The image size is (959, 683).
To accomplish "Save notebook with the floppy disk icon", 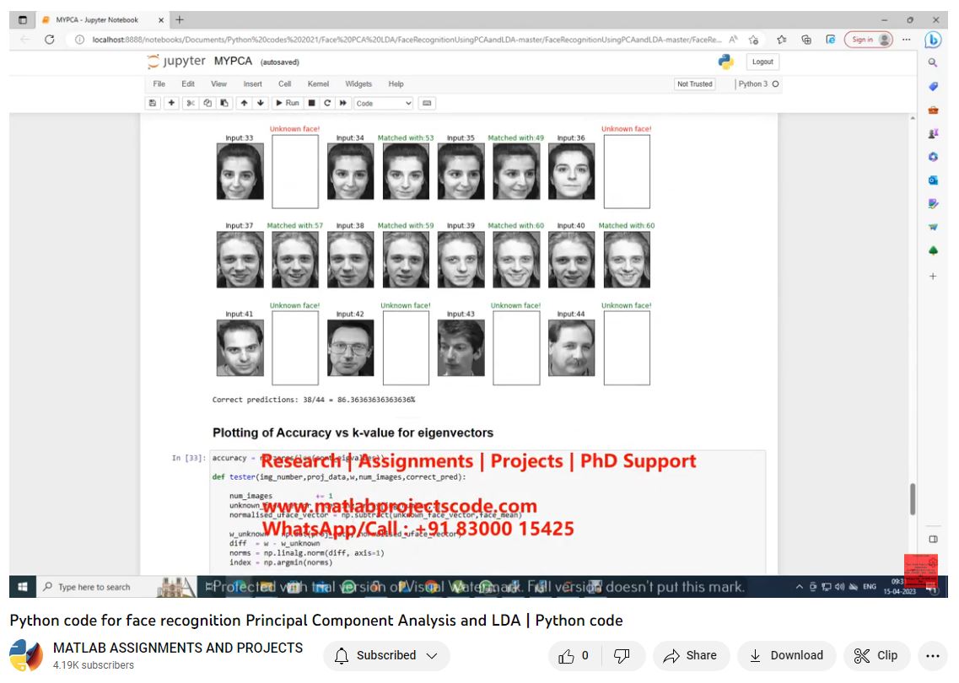I will pos(153,104).
